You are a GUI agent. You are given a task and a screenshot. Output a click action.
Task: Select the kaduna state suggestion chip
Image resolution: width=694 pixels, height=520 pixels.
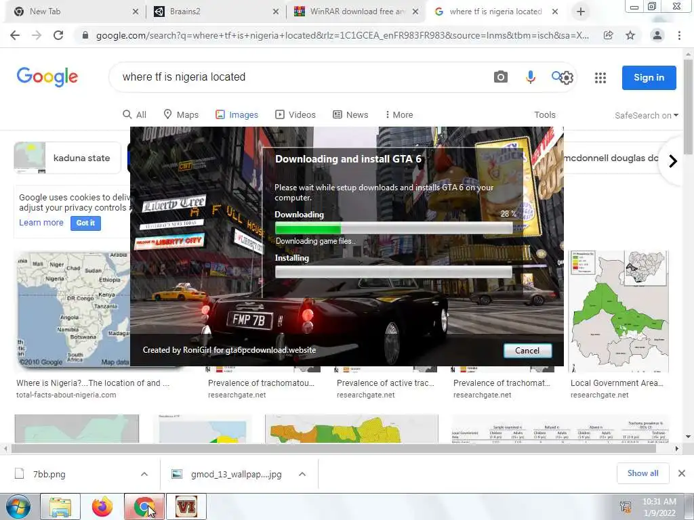point(67,158)
